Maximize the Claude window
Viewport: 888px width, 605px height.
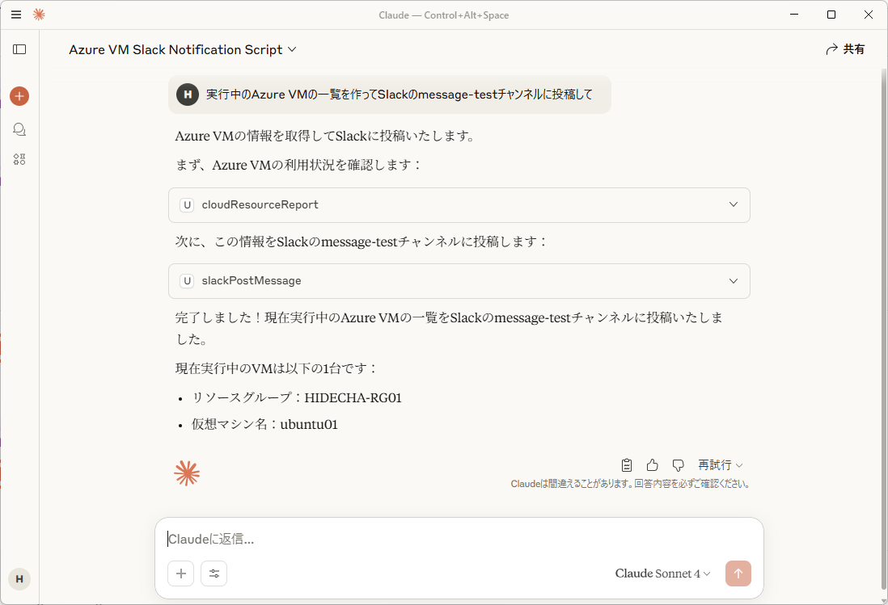coord(831,15)
